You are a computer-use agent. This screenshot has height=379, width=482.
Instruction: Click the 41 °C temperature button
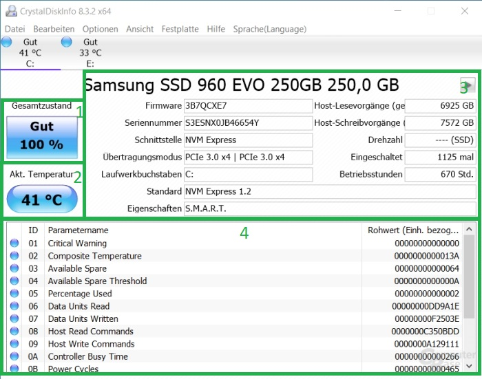(x=41, y=201)
